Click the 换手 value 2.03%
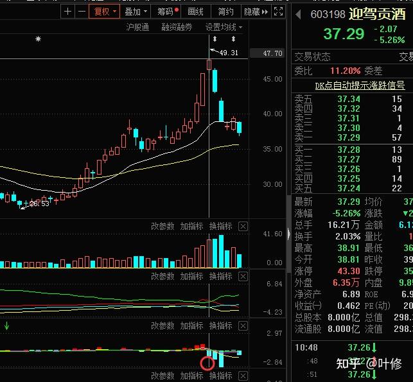The height and width of the screenshot is (382, 413). tap(347, 236)
